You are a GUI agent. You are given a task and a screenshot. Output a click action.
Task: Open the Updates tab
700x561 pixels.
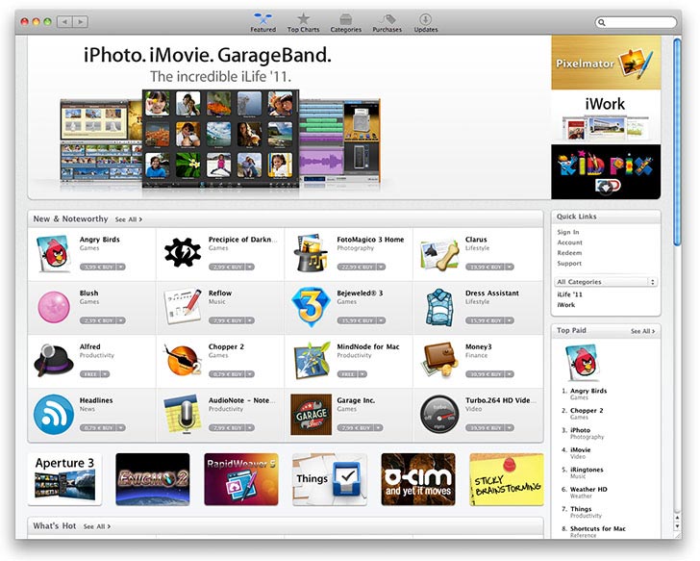coord(425,22)
